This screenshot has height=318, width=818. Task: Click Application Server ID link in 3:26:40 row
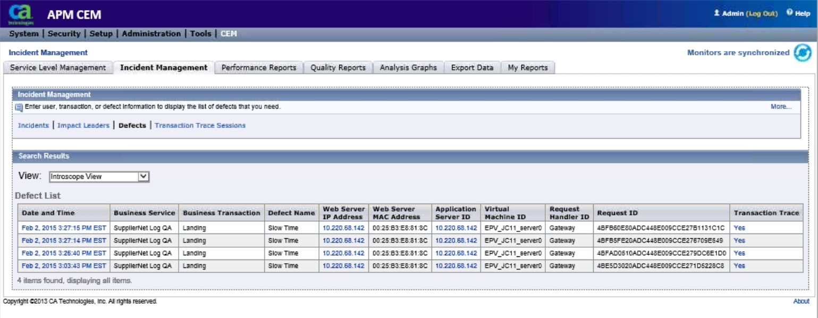[x=456, y=253]
